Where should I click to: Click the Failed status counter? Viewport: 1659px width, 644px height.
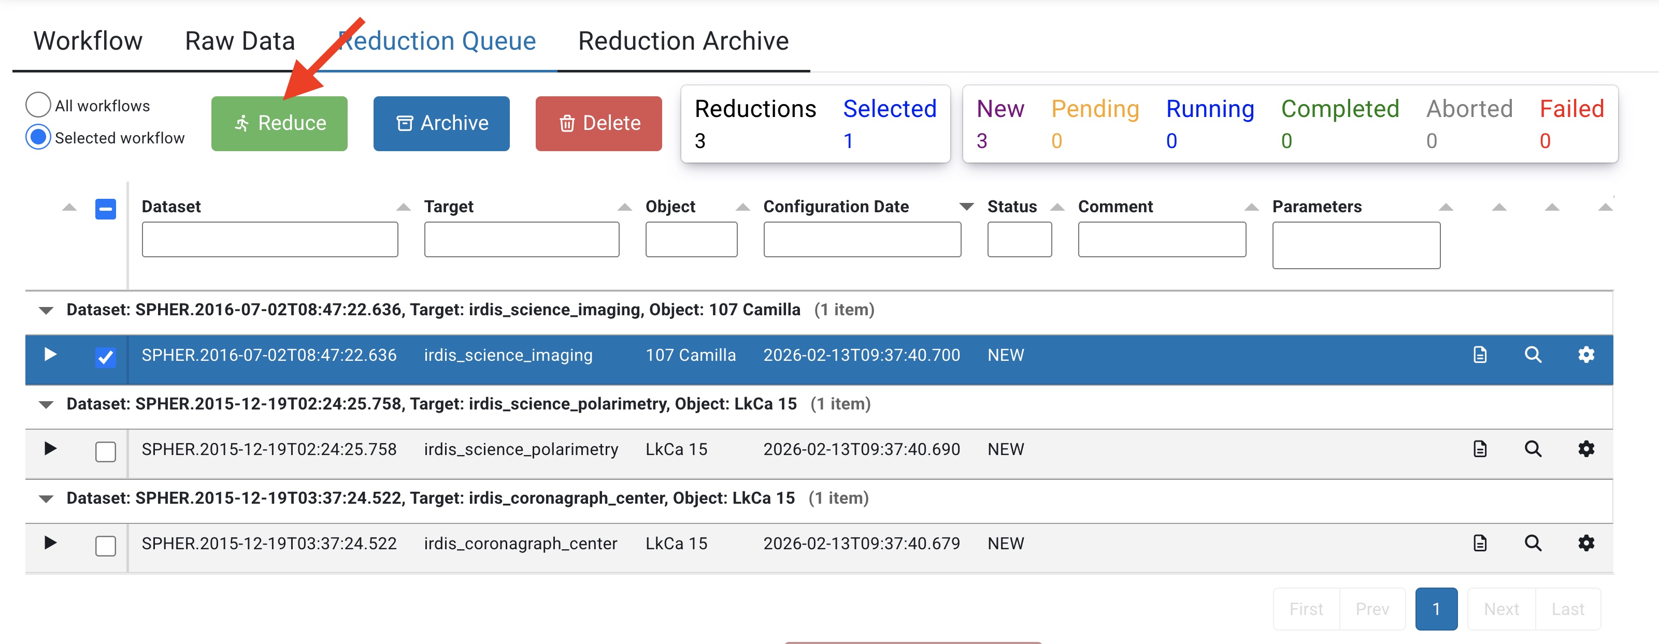[x=1571, y=124]
